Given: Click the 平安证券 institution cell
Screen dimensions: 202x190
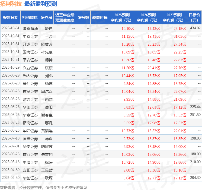Looking at the screenshot, I should 30,60.
